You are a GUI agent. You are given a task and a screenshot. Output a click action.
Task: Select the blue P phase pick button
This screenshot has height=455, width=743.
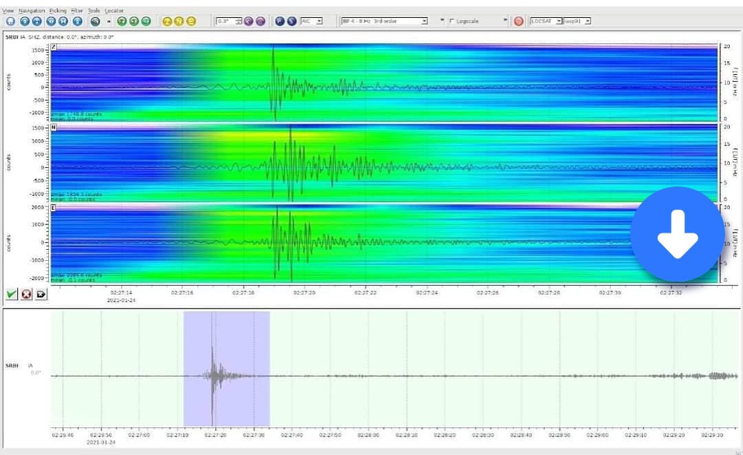(x=280, y=21)
